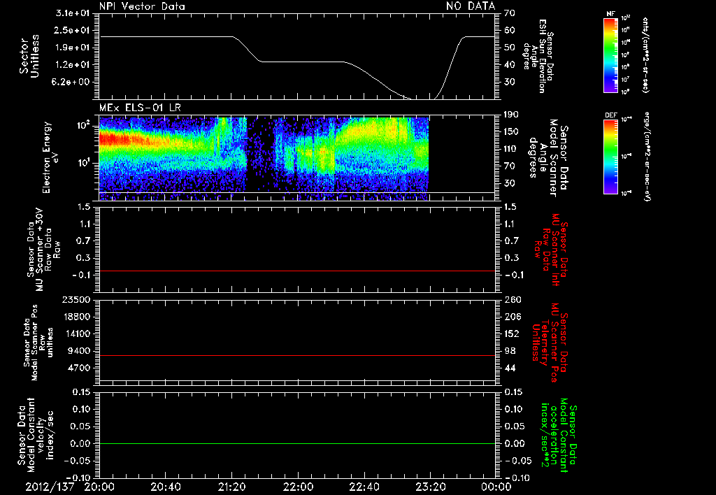Screen dimensions: 716x495
Task: Click the '152' telemetry tick label
Action: click(513, 333)
